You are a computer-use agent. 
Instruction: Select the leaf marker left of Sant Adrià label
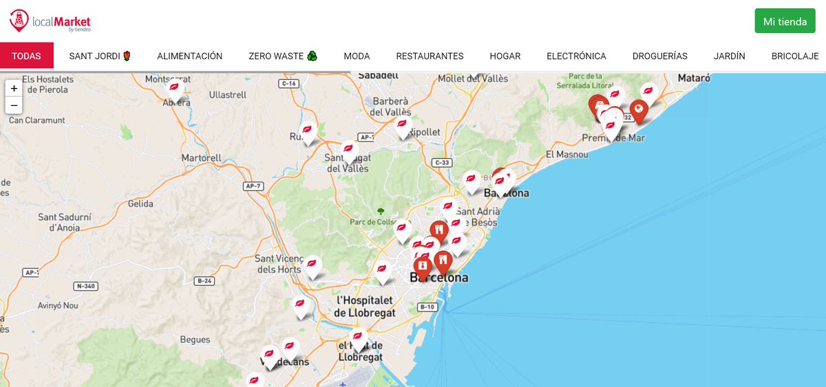[448, 208]
